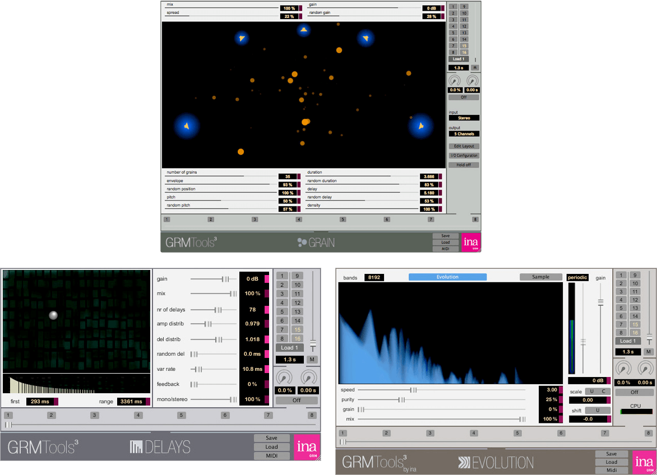Open the input Stereo dropdown in Grain
657x475 pixels.
464,118
